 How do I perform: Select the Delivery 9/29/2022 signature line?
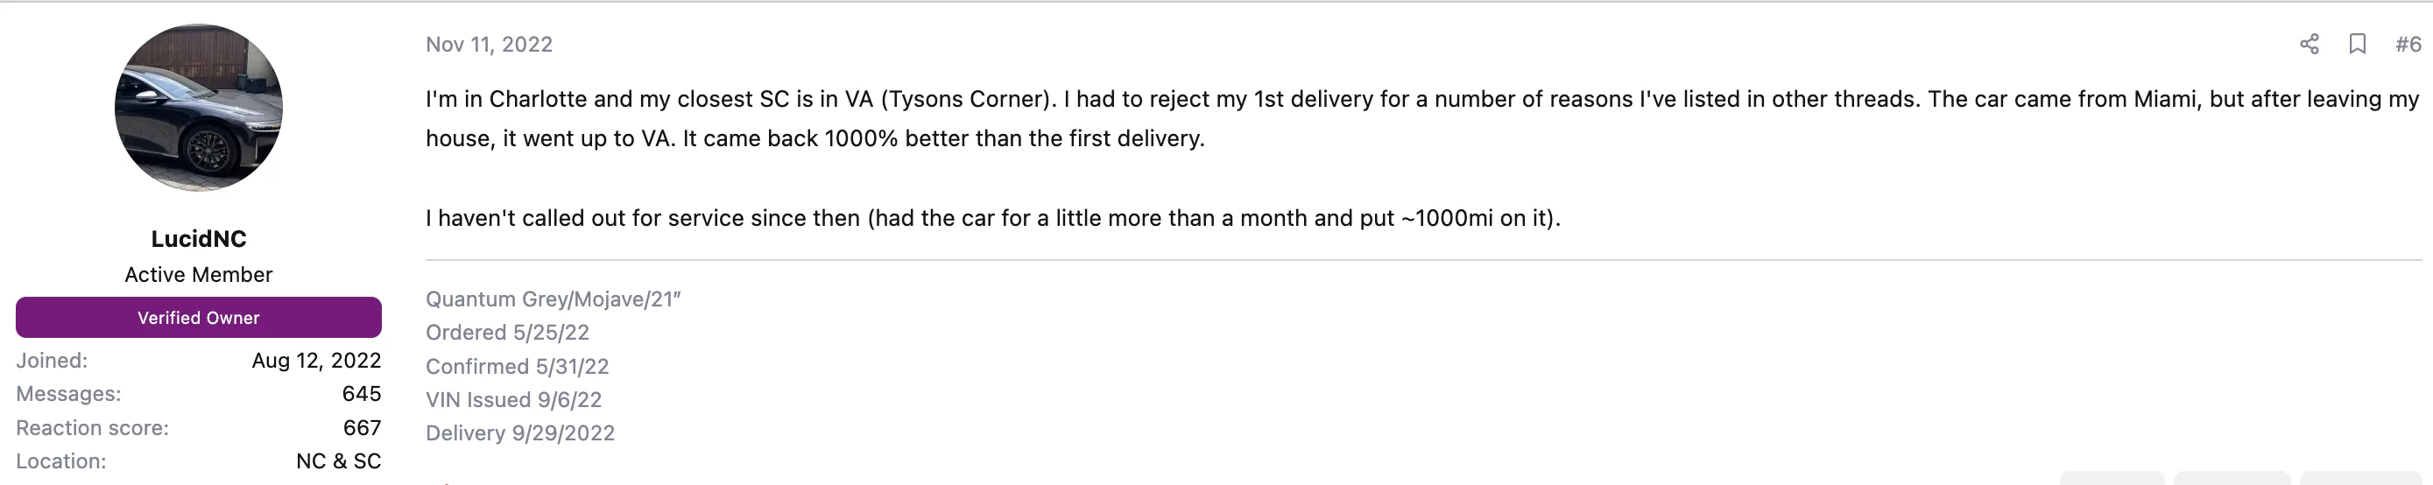(x=519, y=433)
